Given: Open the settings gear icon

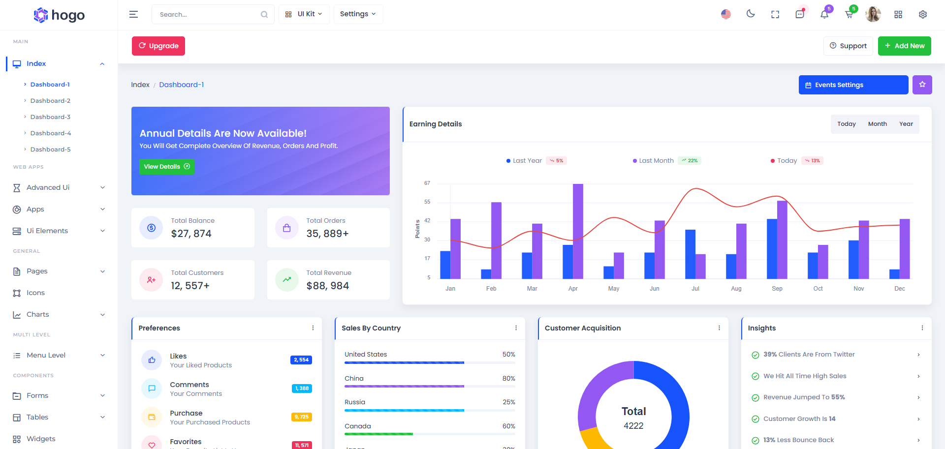Looking at the screenshot, I should coord(923,14).
